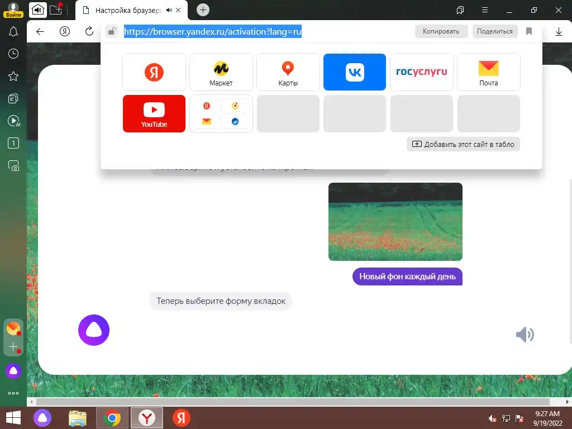
Task: Open the Почта tile
Action: pos(488,72)
